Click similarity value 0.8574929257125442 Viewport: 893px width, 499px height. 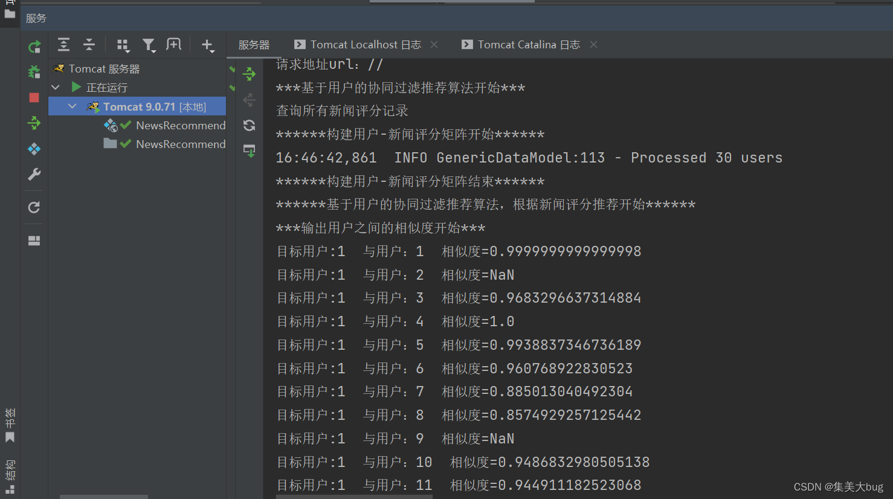pos(566,416)
